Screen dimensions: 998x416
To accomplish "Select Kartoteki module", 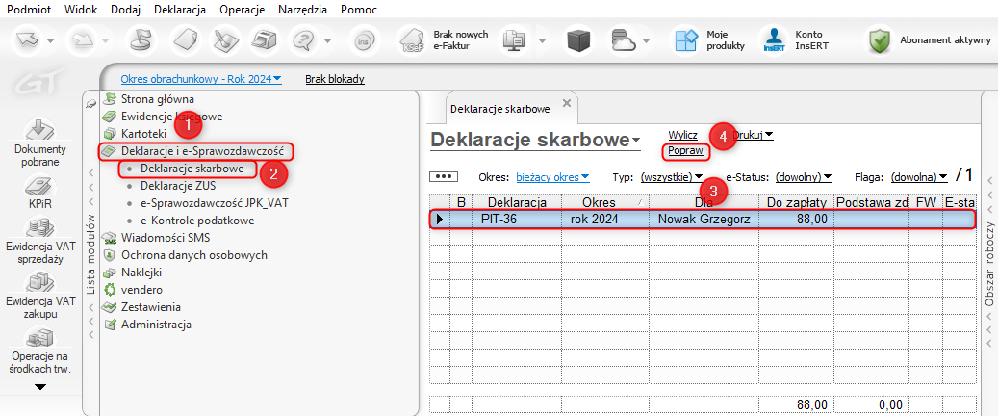I will [143, 134].
